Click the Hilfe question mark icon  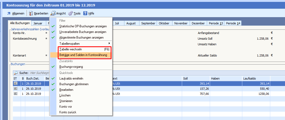click(85, 13)
